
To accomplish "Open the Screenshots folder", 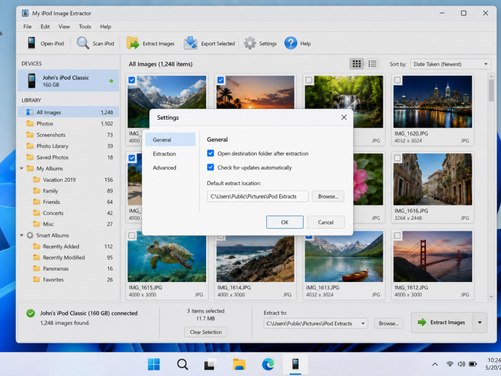I will coord(68,135).
